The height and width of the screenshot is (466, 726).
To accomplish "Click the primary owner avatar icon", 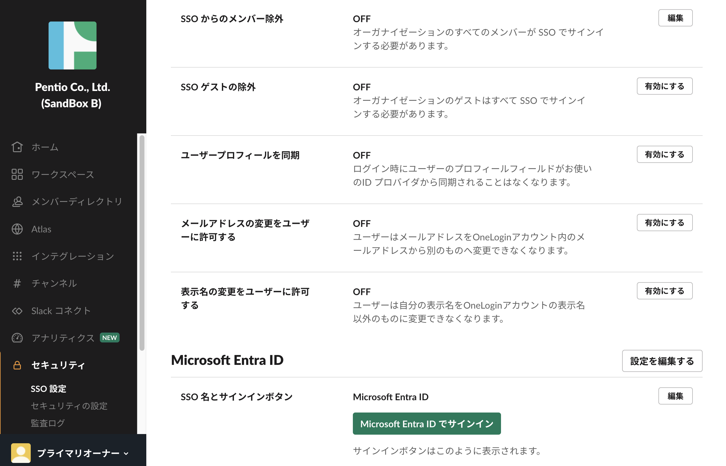I will [21, 453].
